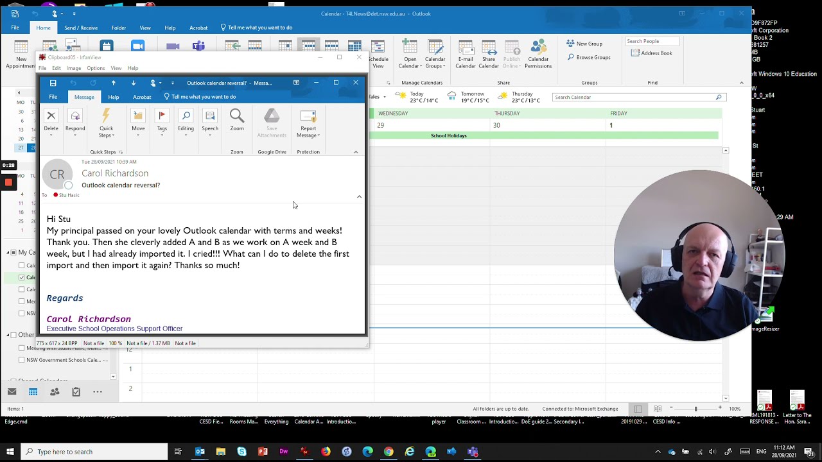This screenshot has width=822, height=462.
Task: Check the first unchecked calendar under My Calendars
Action: pyautogui.click(x=22, y=266)
